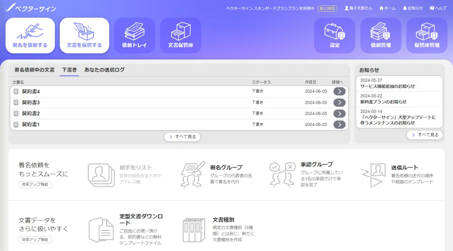Open the ホーム home link
The image size is (453, 251).
[387, 8]
